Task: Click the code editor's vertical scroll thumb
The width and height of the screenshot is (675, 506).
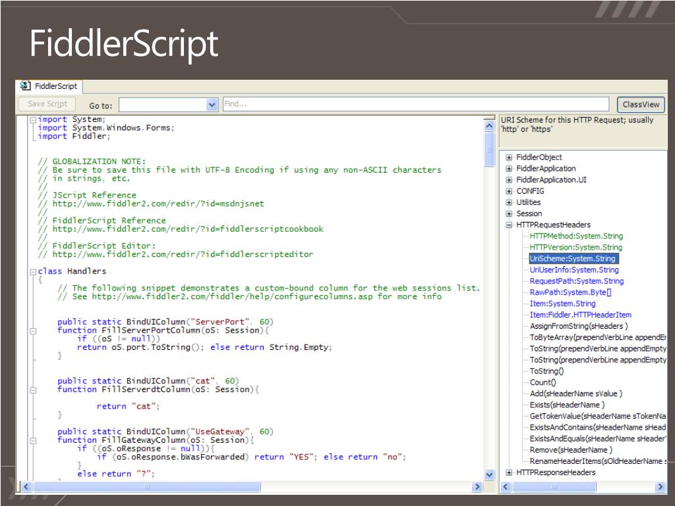Action: click(489, 150)
